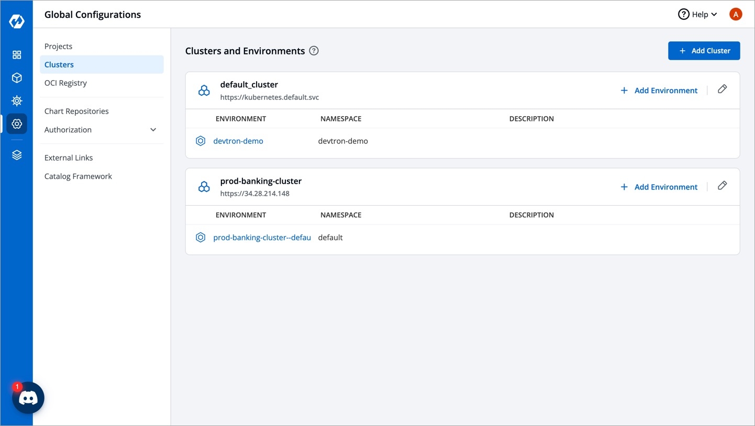This screenshot has width=755, height=426.
Task: Edit default_cluster using the pencil icon
Action: [722, 89]
